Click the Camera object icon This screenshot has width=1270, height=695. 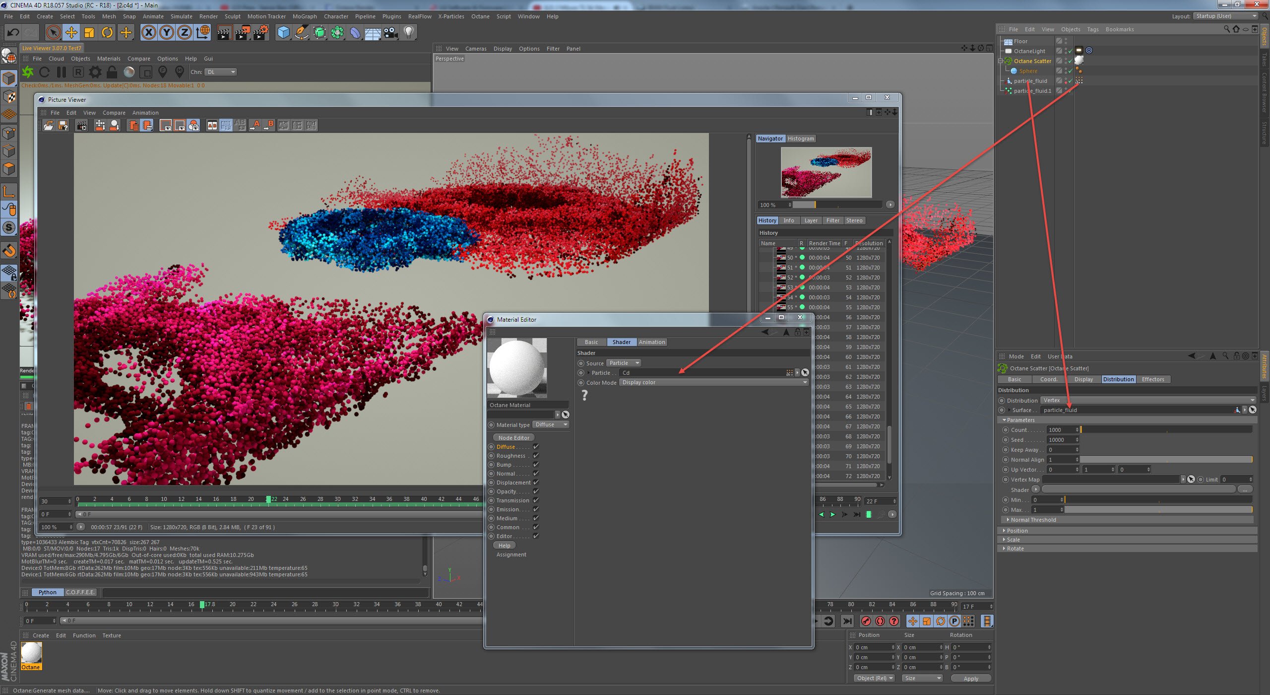pos(391,33)
